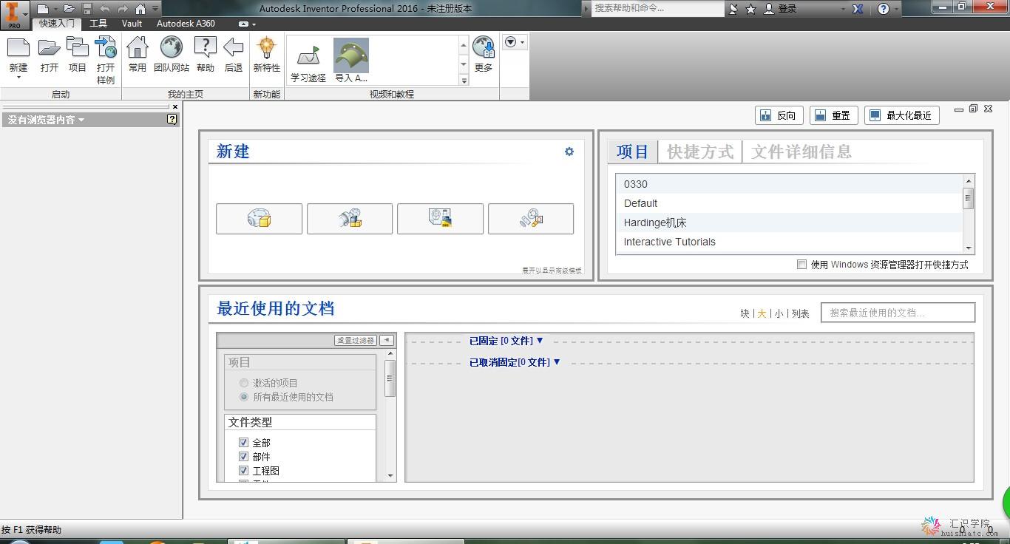The height and width of the screenshot is (544, 1010).
Task: Create a new presentation with the presentation template icon
Action: pyautogui.click(x=531, y=219)
